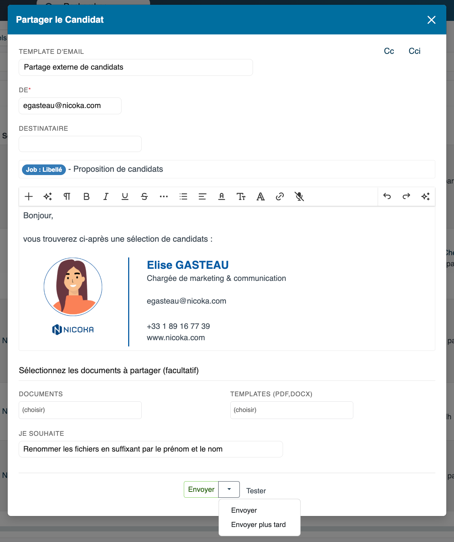Open the paragraph format tool
The width and height of the screenshot is (454, 542).
coord(67,197)
